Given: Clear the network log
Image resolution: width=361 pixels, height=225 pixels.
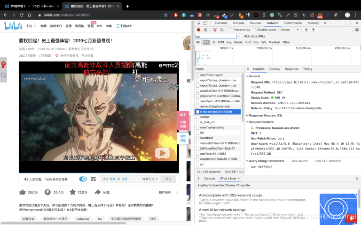Looking at the screenshot, I should (205, 30).
